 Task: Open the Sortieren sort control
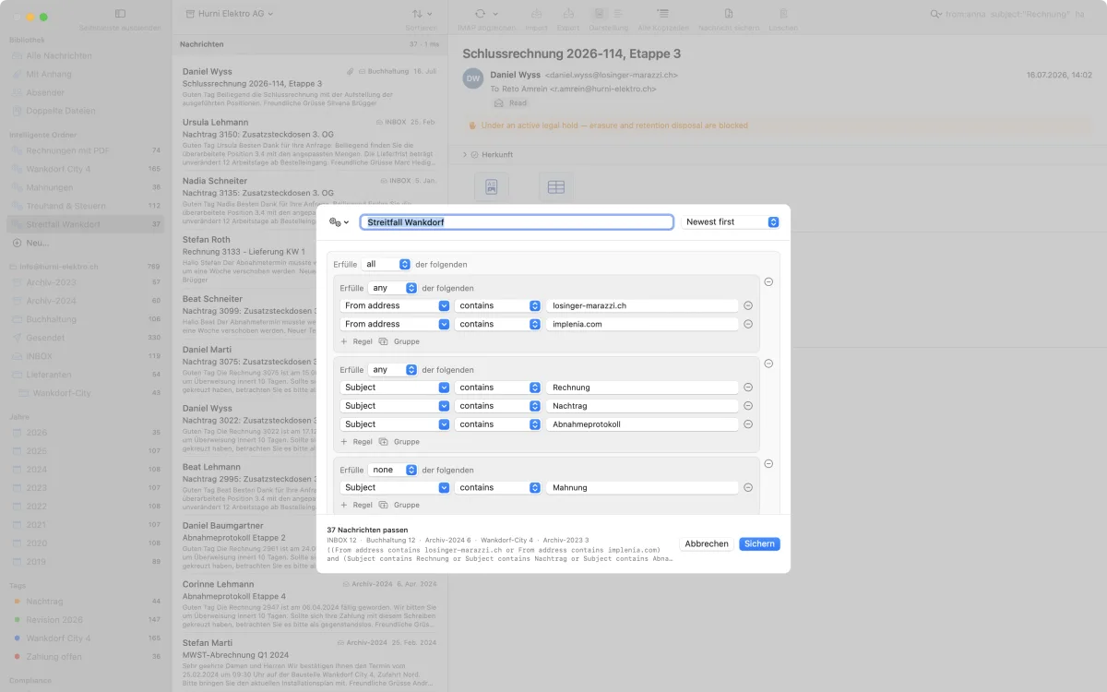pos(422,14)
